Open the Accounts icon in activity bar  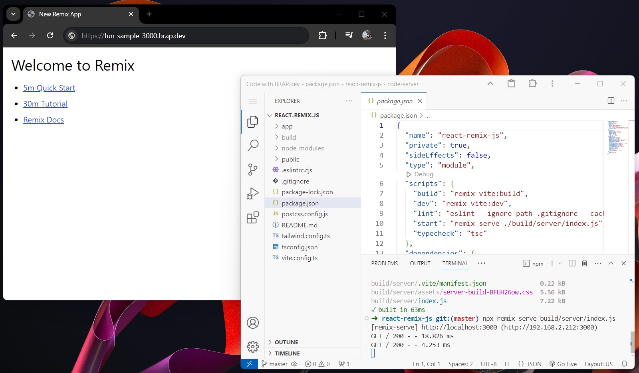click(253, 323)
